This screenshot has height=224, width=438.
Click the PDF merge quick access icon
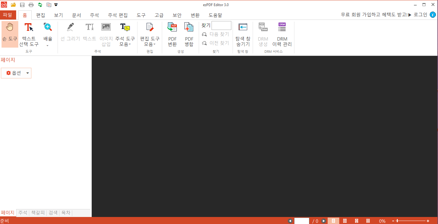(x=49, y=5)
